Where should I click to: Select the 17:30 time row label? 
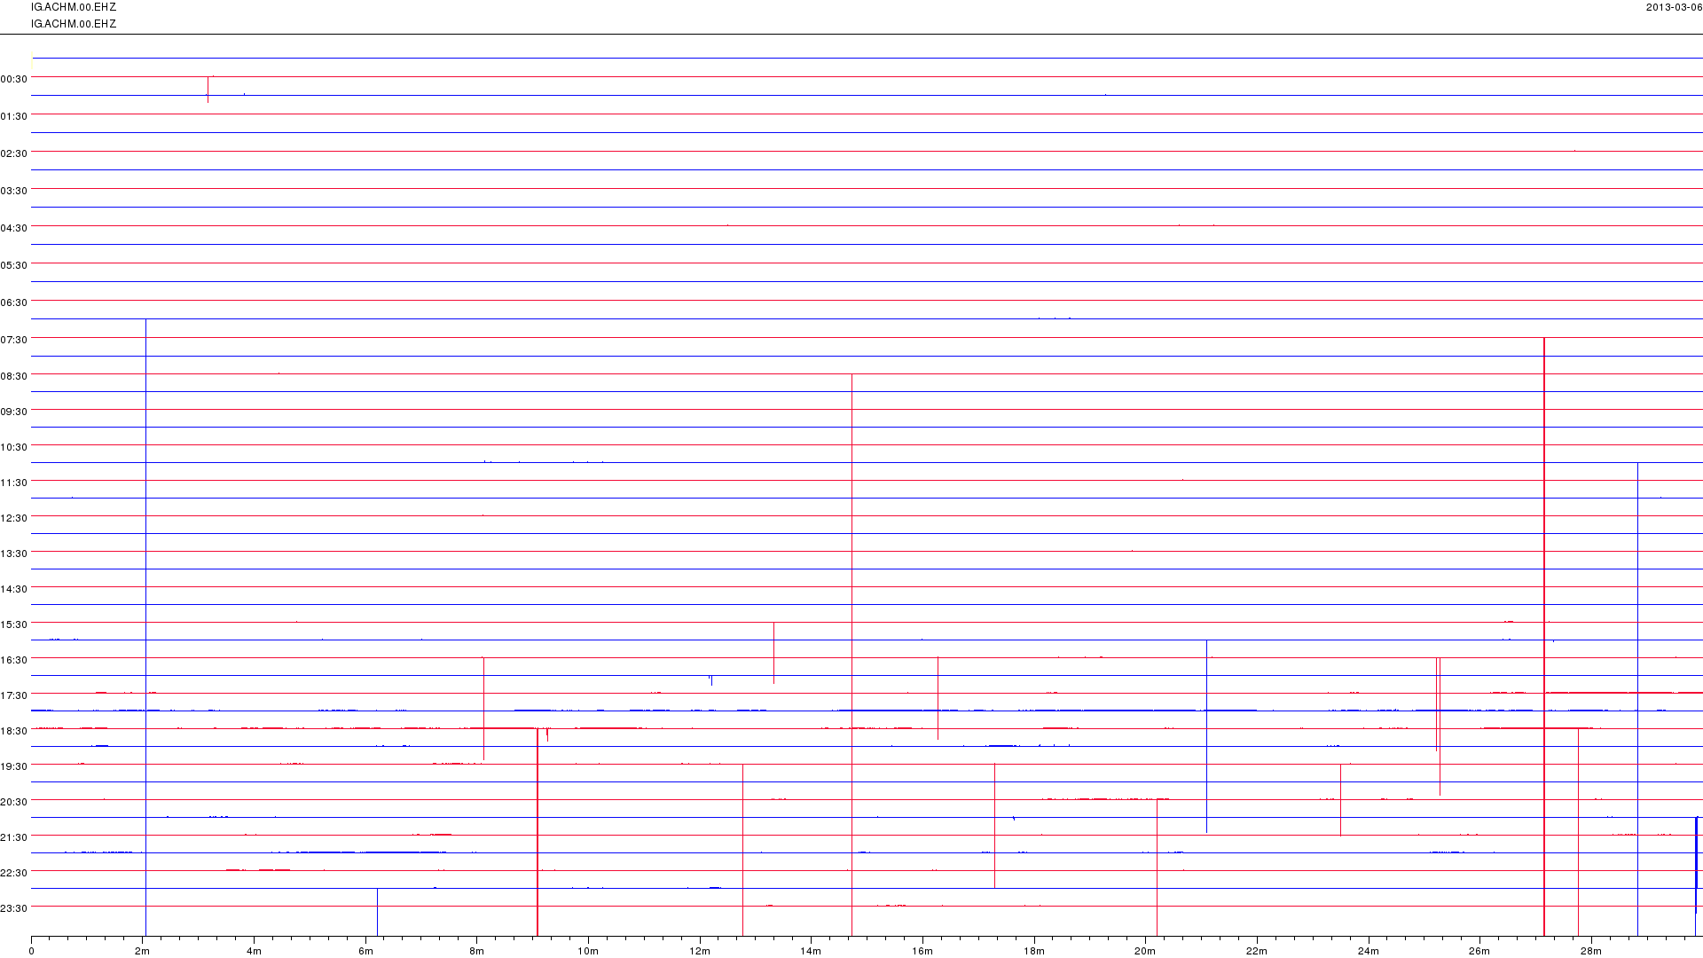(14, 695)
